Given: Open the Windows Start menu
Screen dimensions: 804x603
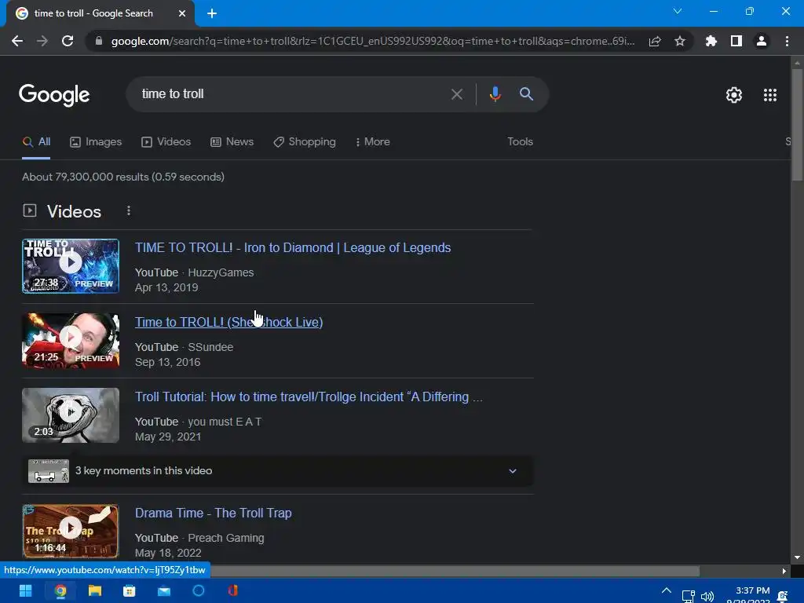Looking at the screenshot, I should click(x=26, y=590).
